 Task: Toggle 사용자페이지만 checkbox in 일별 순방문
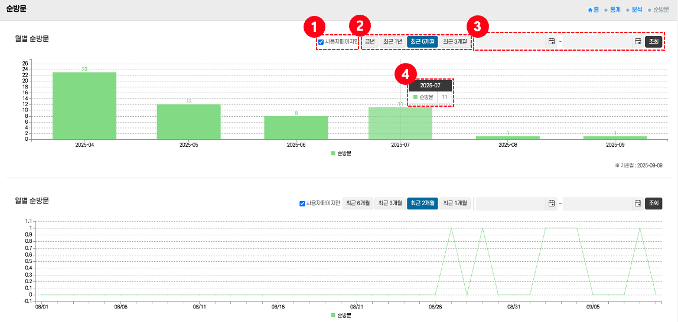pos(302,203)
